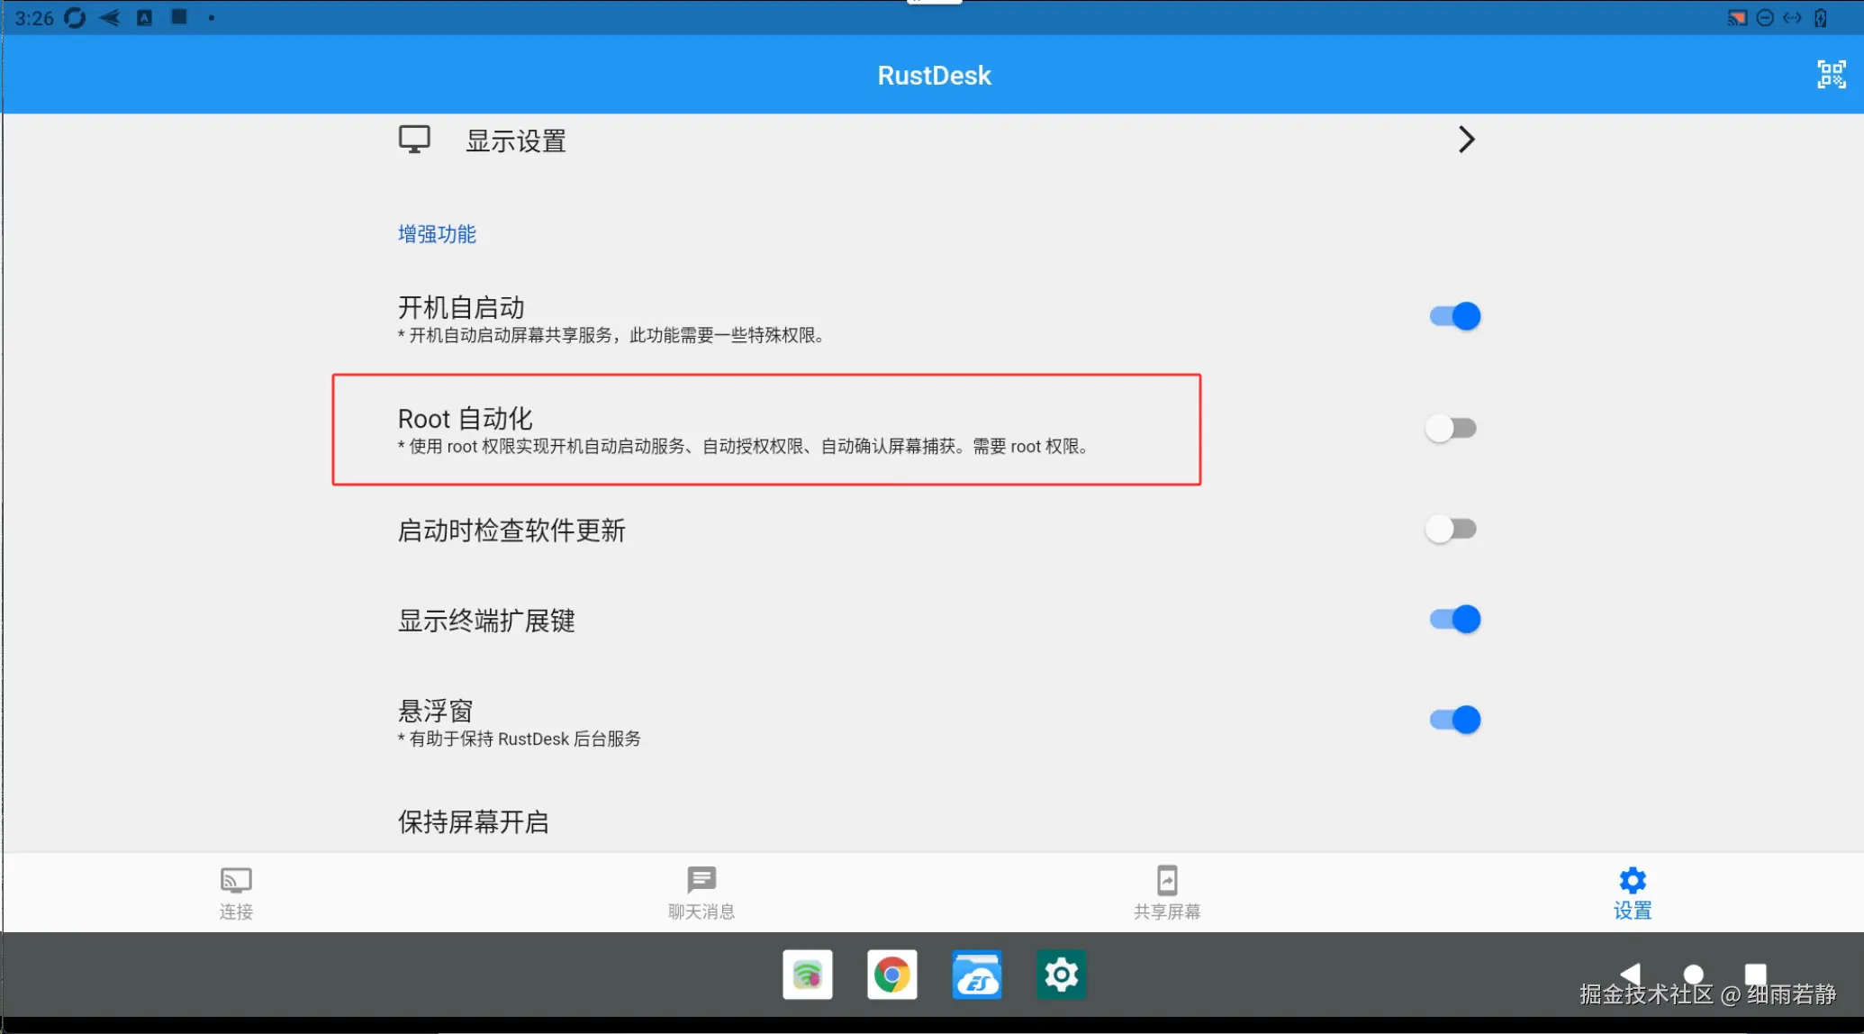Click the display settings monitor icon
Screen dimensions: 1864x1034
coord(414,140)
